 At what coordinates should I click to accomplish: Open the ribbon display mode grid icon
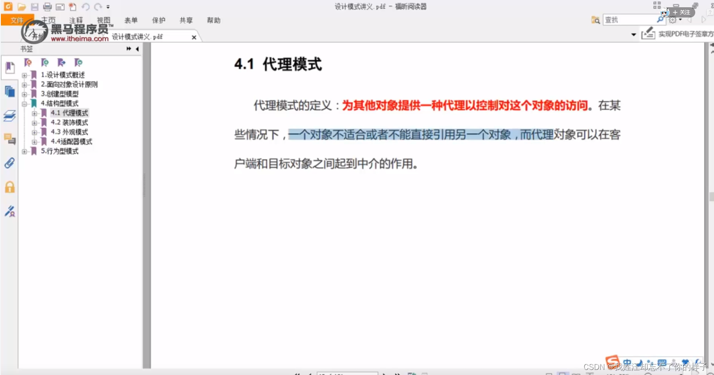(657, 5)
